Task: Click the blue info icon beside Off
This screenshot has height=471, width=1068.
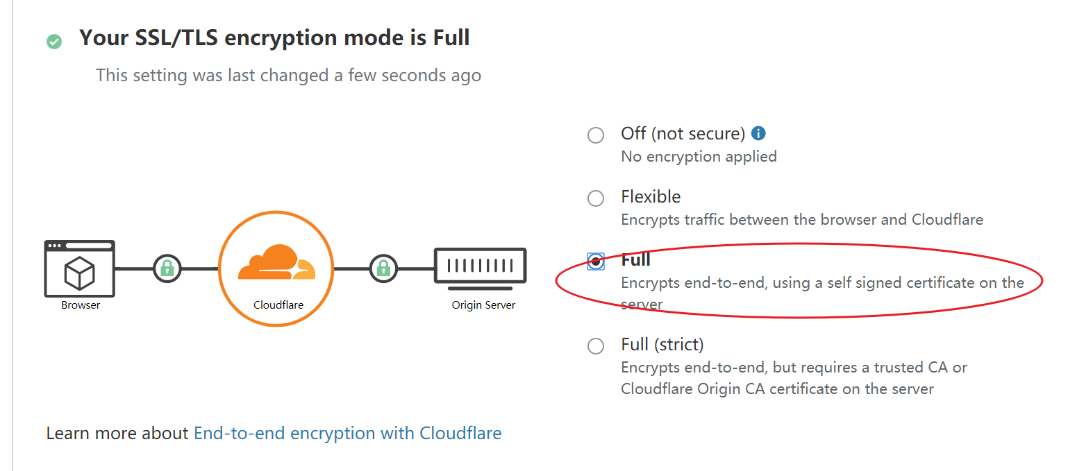Action: tap(759, 133)
